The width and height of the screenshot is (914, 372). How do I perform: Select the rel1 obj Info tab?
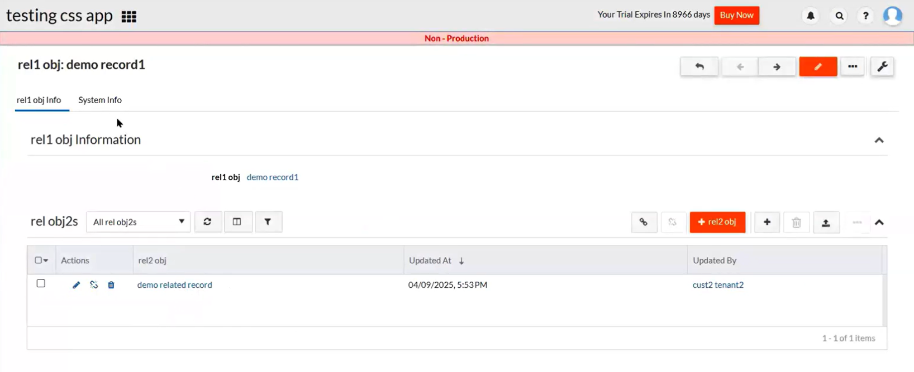pyautogui.click(x=39, y=100)
